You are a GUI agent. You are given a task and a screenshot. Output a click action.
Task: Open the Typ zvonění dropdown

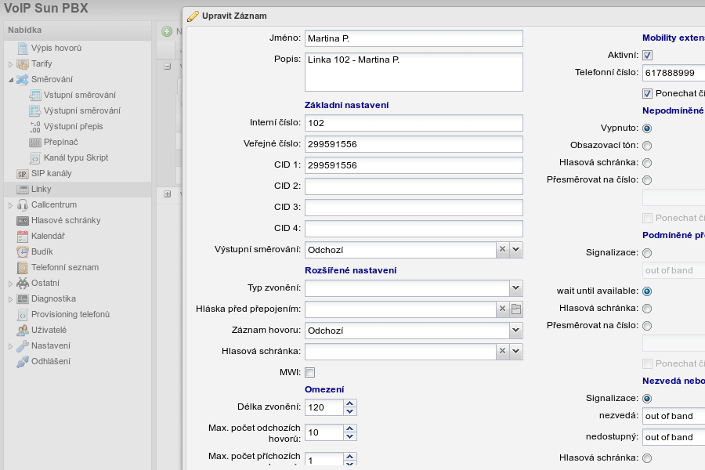[x=515, y=288]
